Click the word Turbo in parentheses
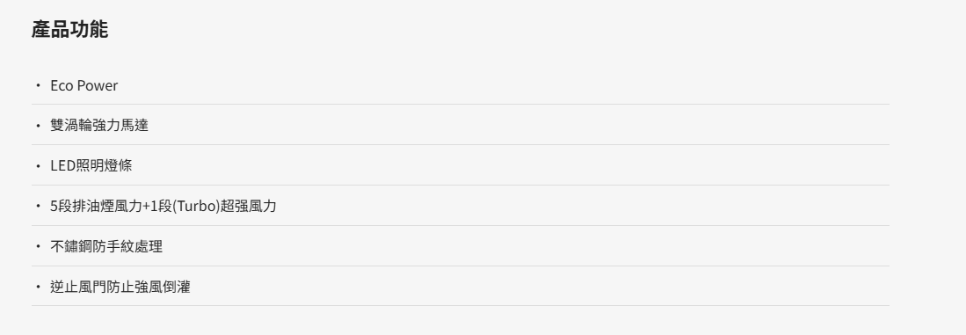 [x=196, y=207]
